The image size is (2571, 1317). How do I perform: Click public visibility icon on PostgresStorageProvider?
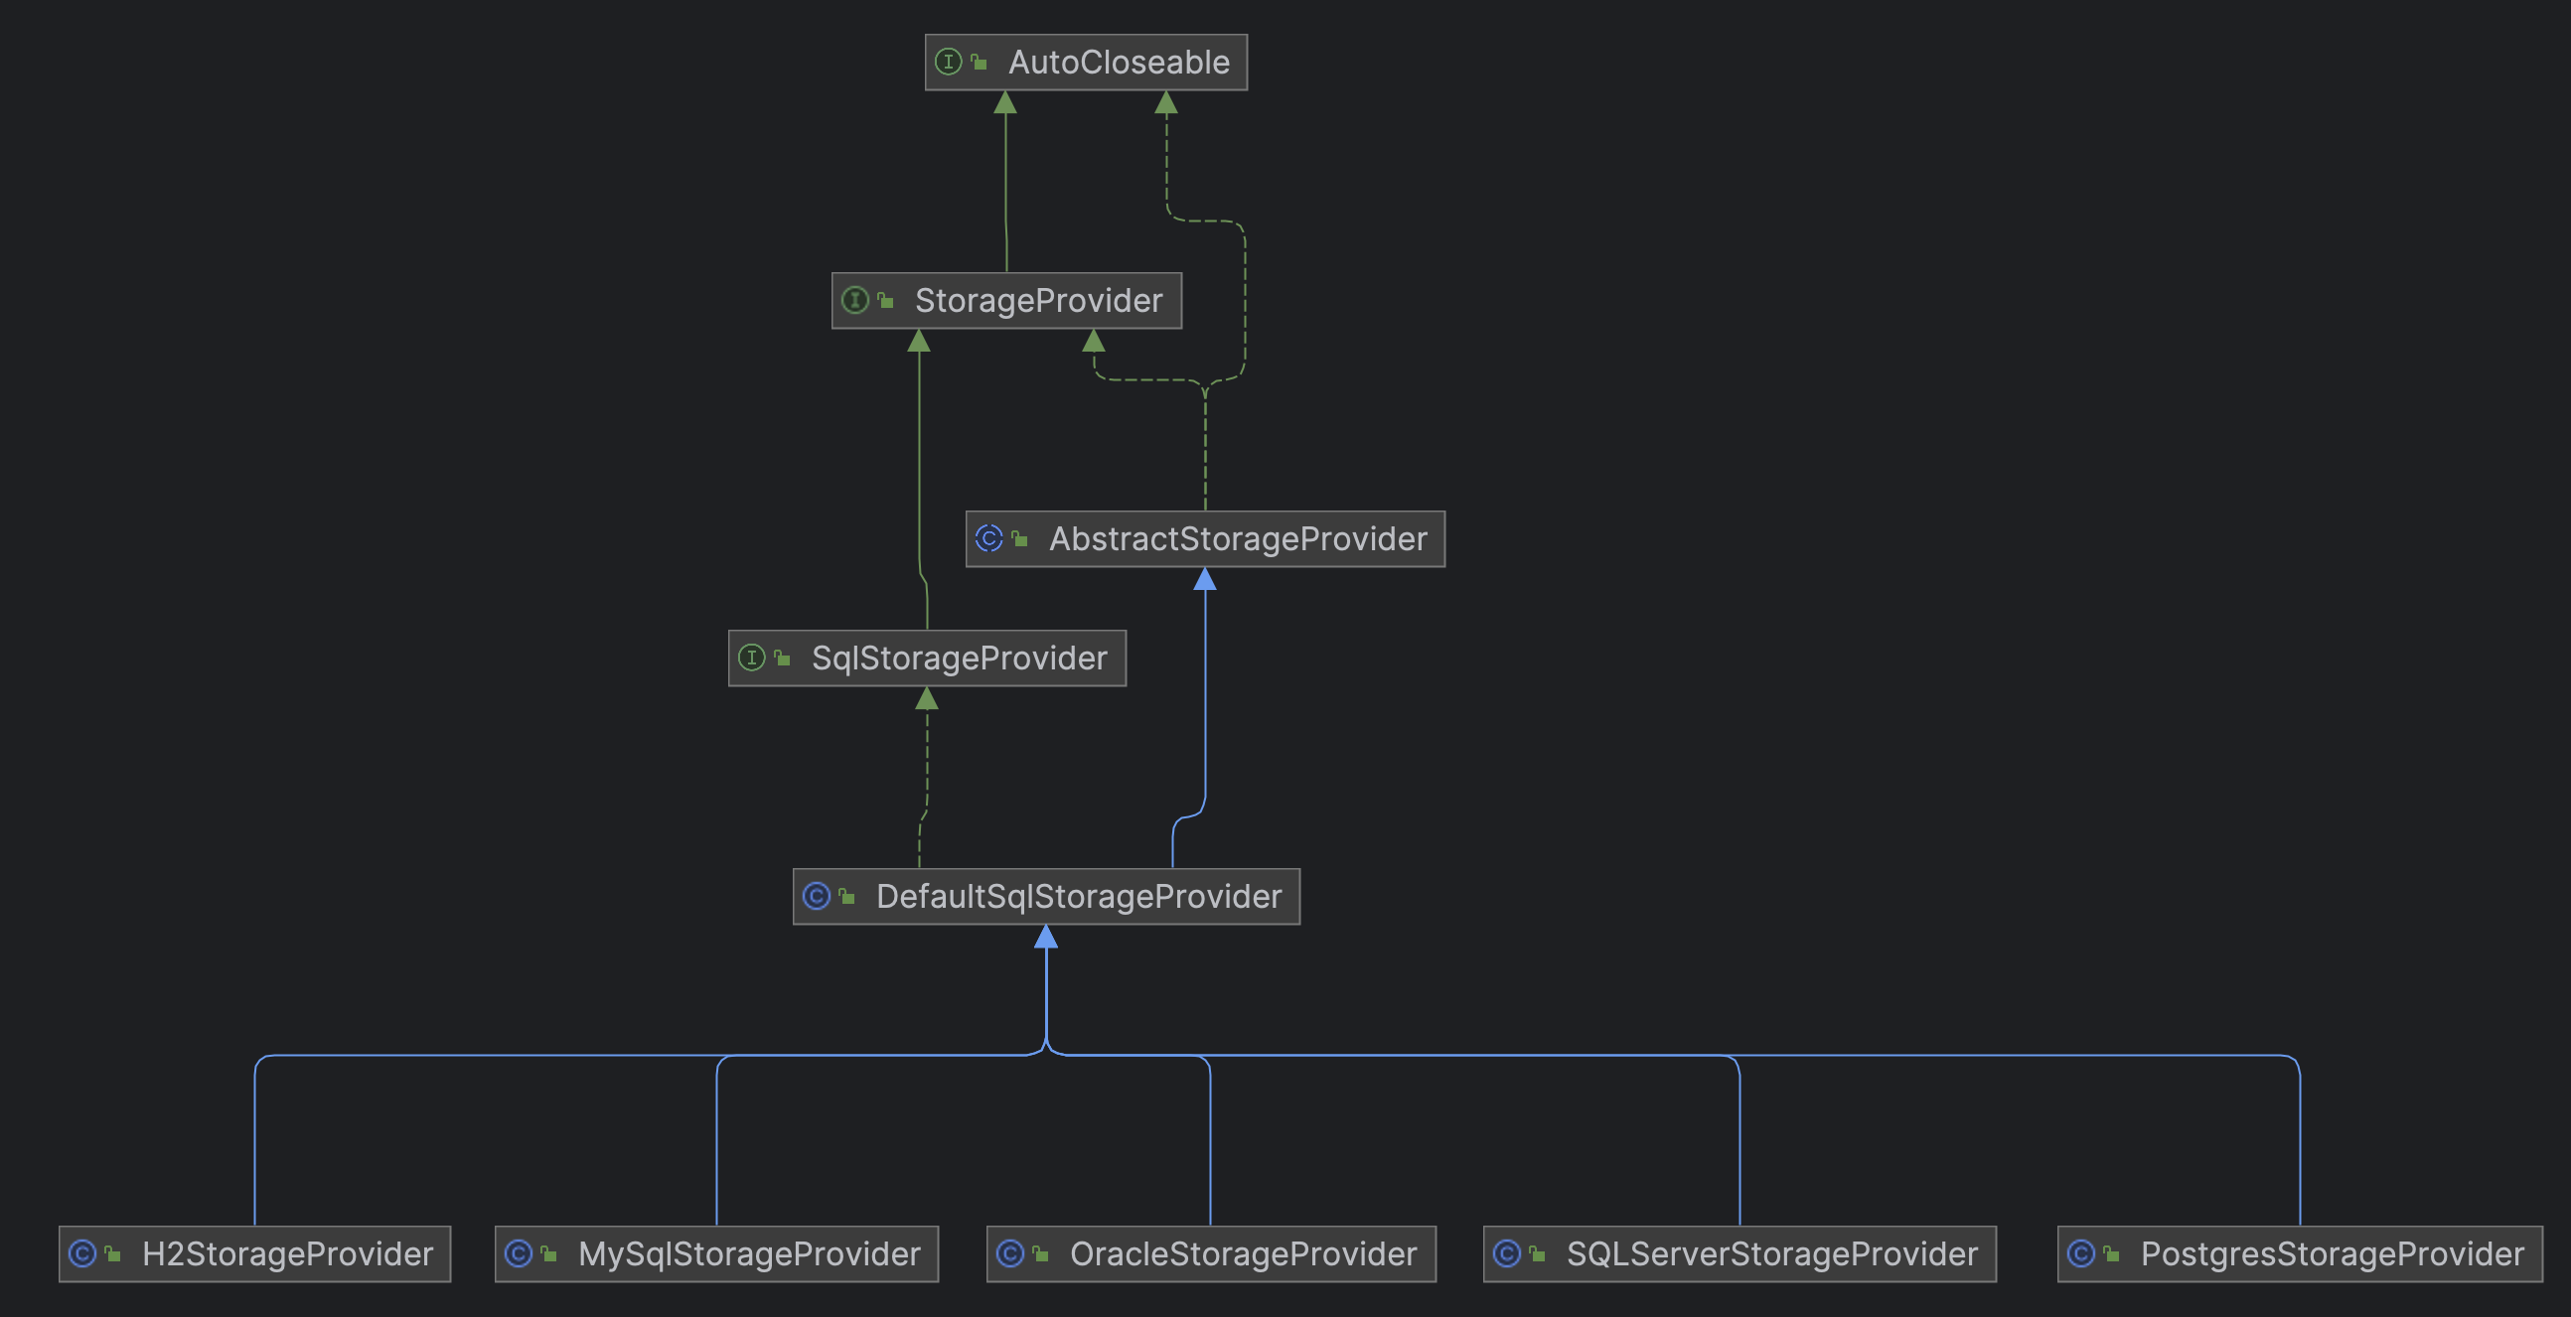2111,1254
